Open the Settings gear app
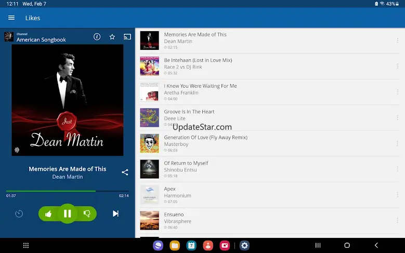 [244, 245]
